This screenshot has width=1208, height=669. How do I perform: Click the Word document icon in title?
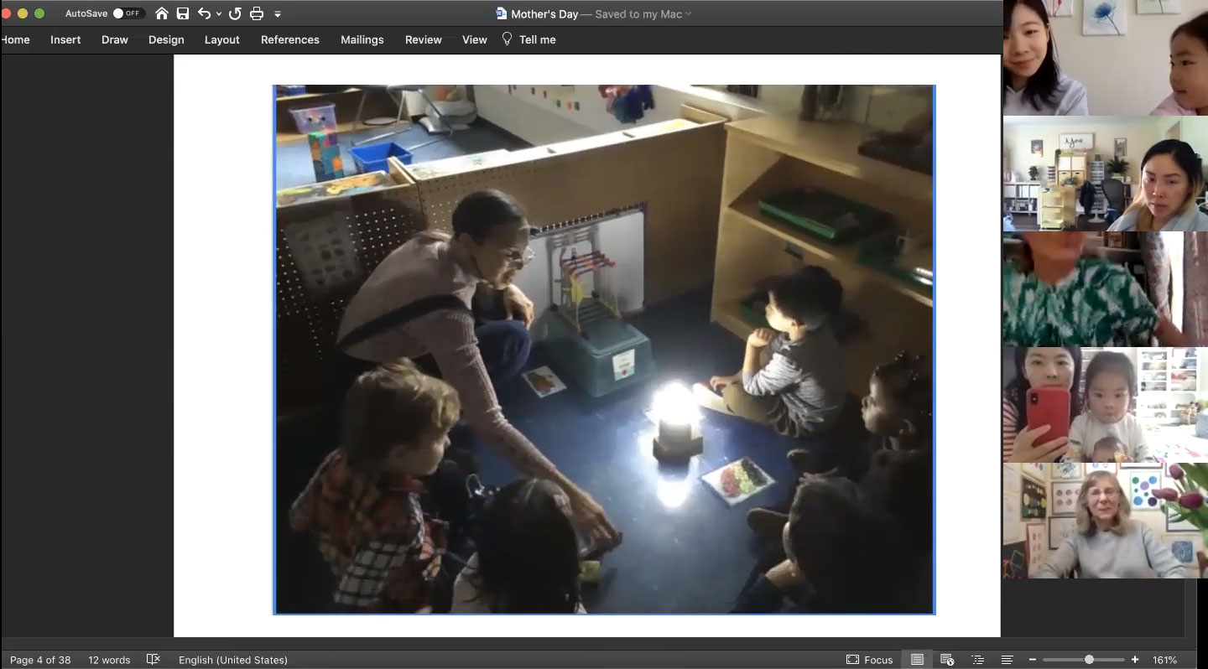click(x=502, y=13)
